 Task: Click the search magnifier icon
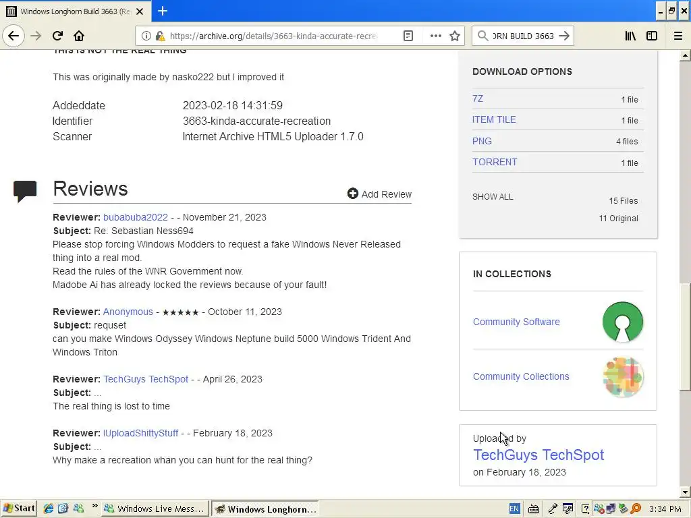click(482, 36)
